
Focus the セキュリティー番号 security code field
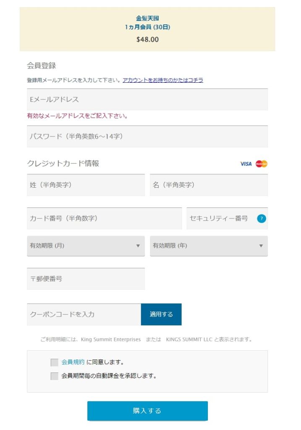[x=220, y=218]
